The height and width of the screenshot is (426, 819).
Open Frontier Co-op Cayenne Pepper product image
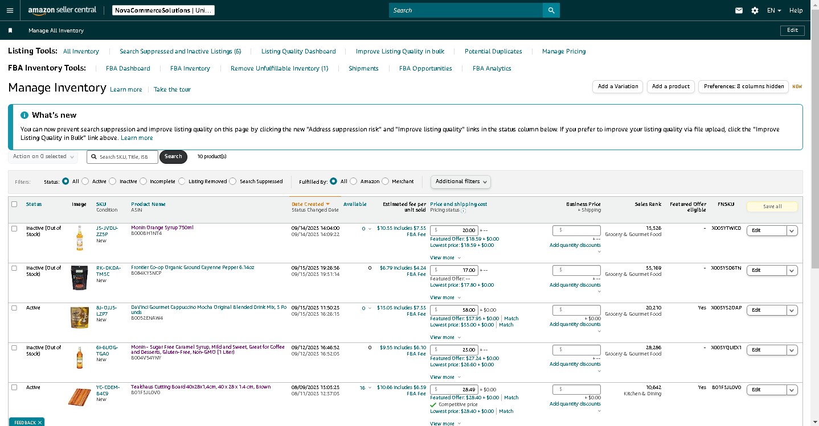(x=79, y=278)
